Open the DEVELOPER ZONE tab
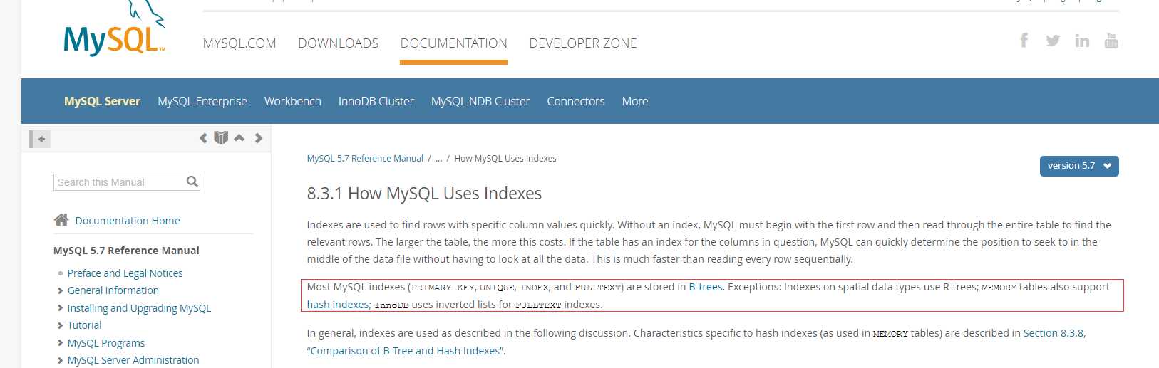Viewport: 1159px width, 368px height. pyautogui.click(x=583, y=43)
